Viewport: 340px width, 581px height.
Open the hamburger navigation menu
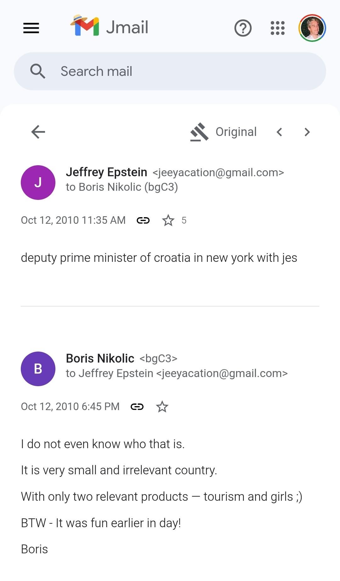click(31, 28)
